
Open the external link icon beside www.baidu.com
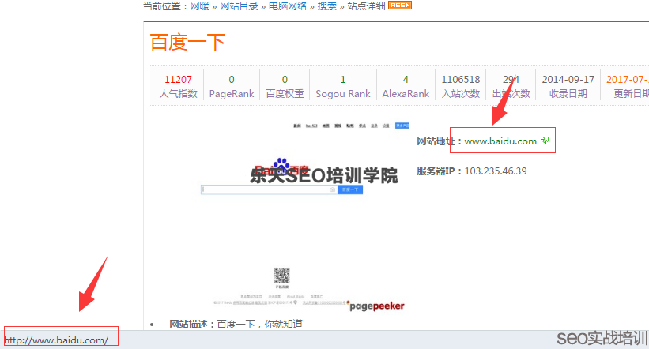pos(545,141)
